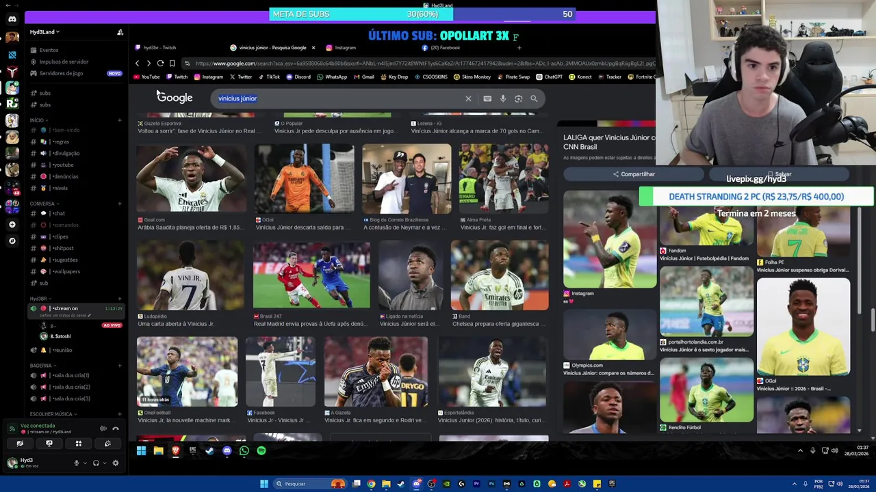Open Ludopédio Vini Jr. back-view thumbnail

190,275
